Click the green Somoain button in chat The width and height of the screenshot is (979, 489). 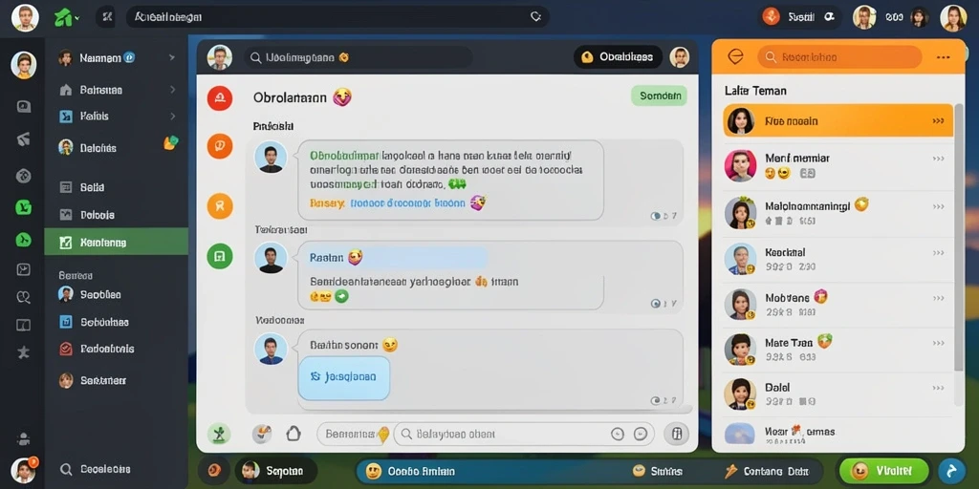coord(660,96)
